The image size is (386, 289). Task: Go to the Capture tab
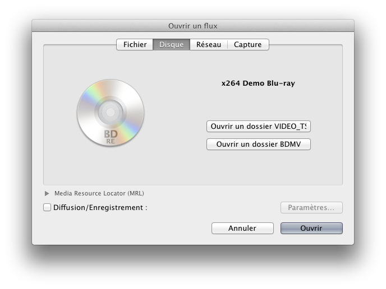point(247,44)
